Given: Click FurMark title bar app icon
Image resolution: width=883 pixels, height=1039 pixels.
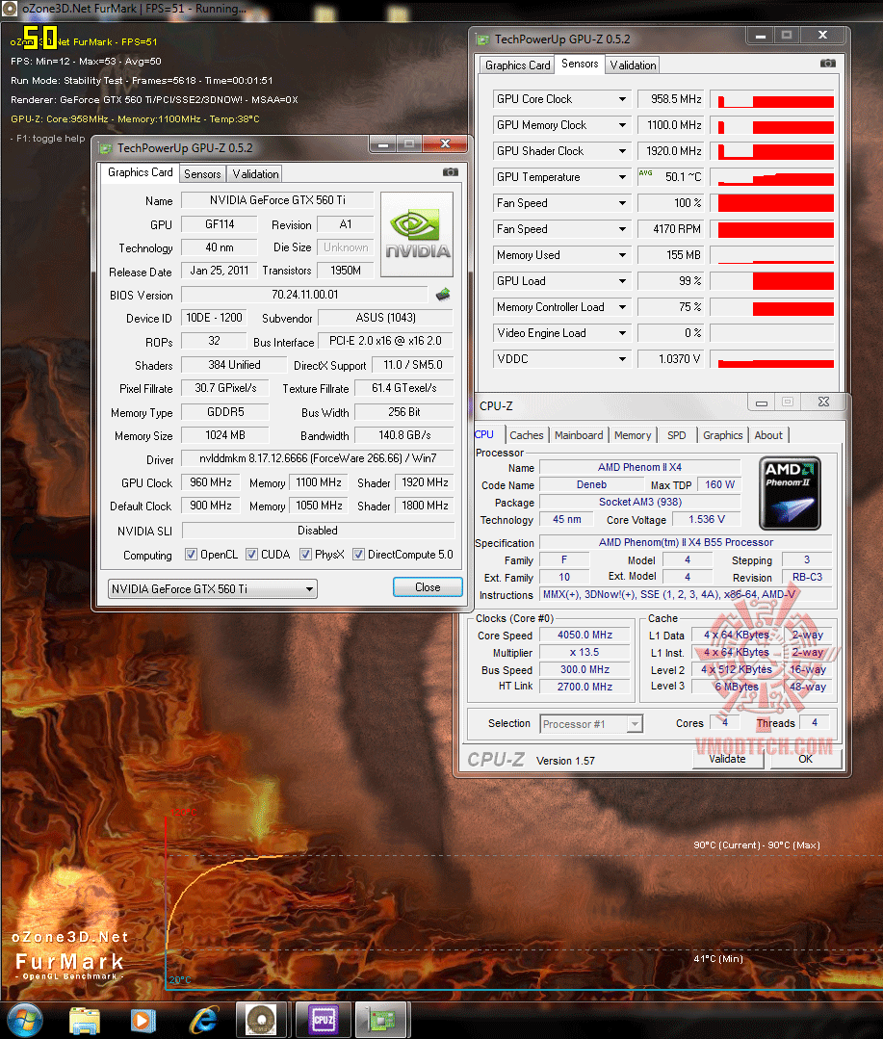Looking at the screenshot, I should tap(10, 9).
